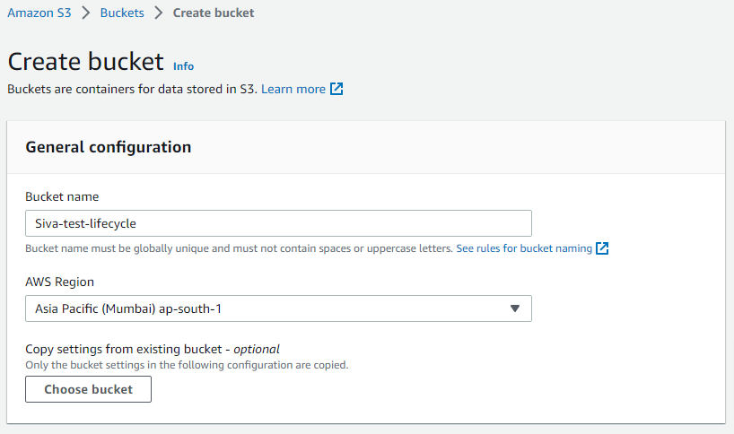Screen dimensions: 734x434
Task: Click the AWS Region dropdown arrow
Action: click(x=515, y=308)
